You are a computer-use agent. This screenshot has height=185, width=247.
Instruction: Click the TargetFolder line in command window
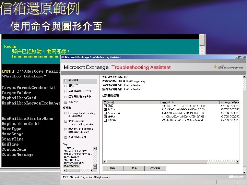point(16,92)
